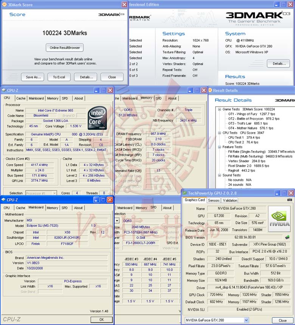Select the GT2 - Battle of Proxycon row
Viewport: 295px width, 325px height.
pos(254,119)
